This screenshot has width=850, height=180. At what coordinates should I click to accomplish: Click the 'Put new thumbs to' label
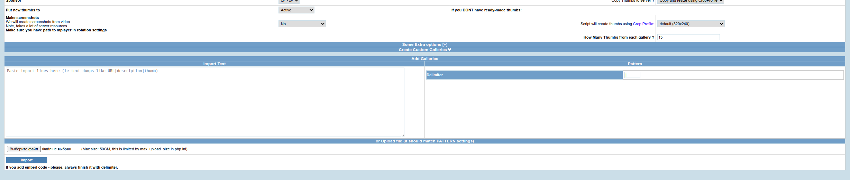click(23, 10)
